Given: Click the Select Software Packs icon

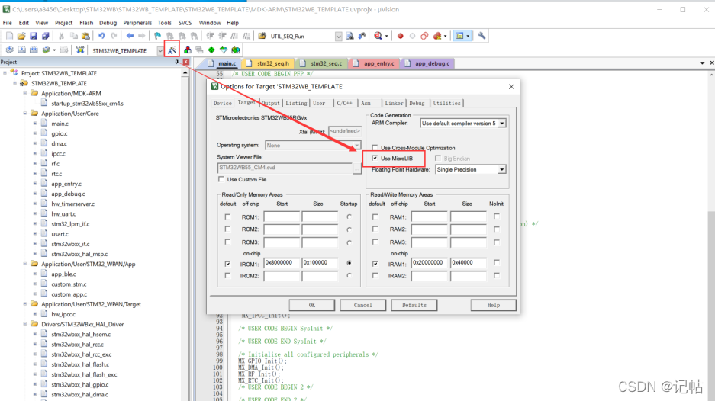Looking at the screenshot, I should 236,50.
